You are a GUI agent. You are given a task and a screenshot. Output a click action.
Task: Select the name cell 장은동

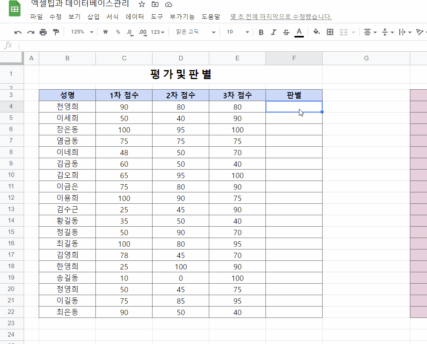pyautogui.click(x=67, y=130)
